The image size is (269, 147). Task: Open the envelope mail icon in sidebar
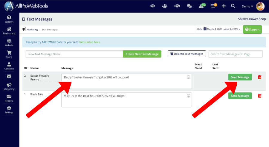[x=9, y=76]
